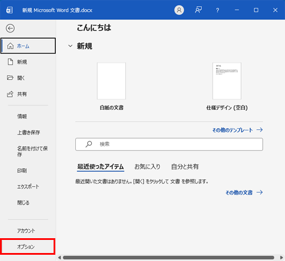The width and height of the screenshot is (285, 261).
Task: Open 開く in the sidebar
Action: pyautogui.click(x=28, y=78)
